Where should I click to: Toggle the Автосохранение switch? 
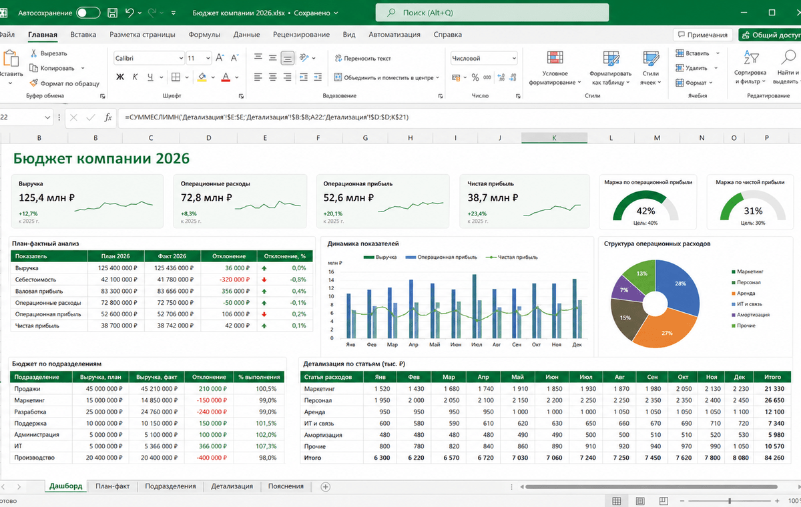pyautogui.click(x=88, y=13)
